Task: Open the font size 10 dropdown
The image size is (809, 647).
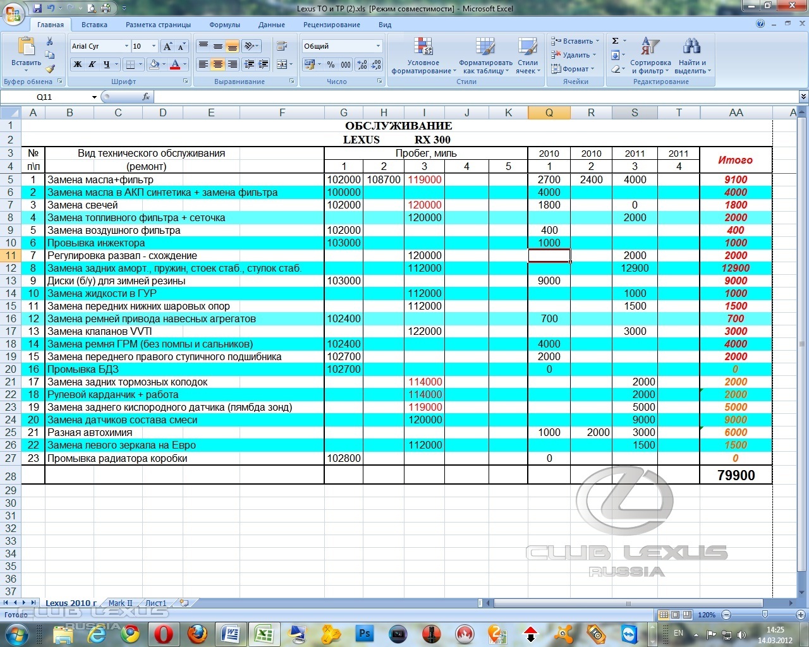Action: tap(154, 46)
